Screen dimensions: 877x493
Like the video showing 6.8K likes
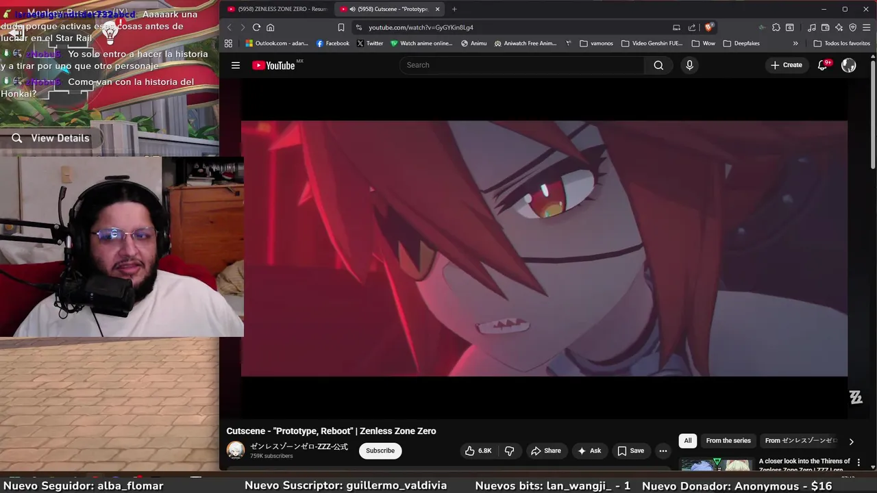point(478,451)
